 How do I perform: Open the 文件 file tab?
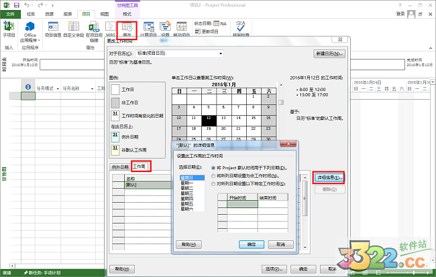pos(10,14)
